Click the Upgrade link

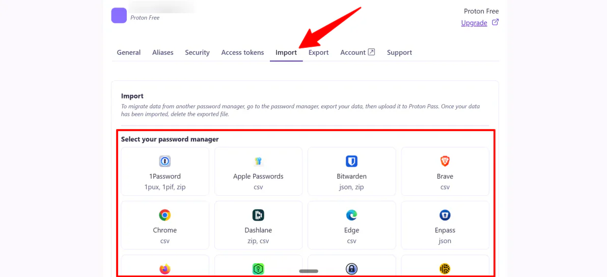click(x=474, y=23)
